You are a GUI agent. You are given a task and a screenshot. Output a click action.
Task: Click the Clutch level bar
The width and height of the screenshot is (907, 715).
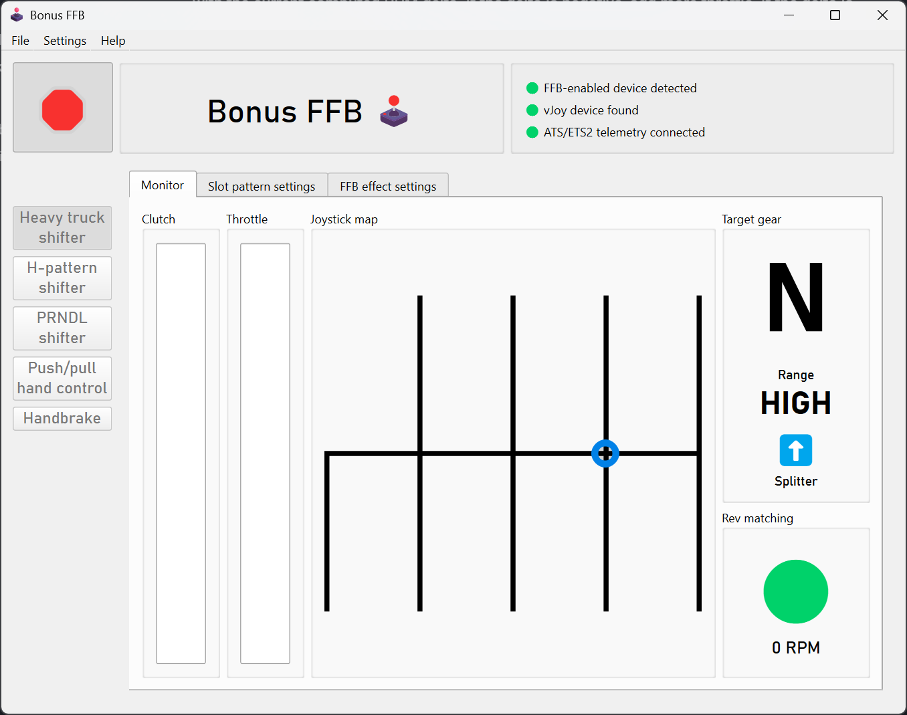(181, 453)
